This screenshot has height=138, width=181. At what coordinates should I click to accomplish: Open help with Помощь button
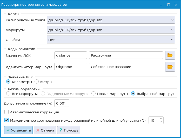[69, 130]
